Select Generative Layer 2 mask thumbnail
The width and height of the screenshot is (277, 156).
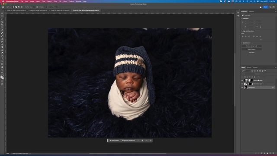[x=251, y=84]
